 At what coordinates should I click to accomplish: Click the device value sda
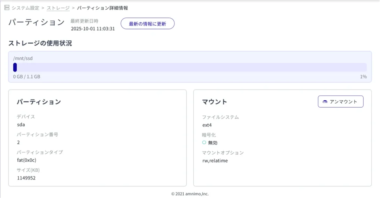(x=21, y=125)
